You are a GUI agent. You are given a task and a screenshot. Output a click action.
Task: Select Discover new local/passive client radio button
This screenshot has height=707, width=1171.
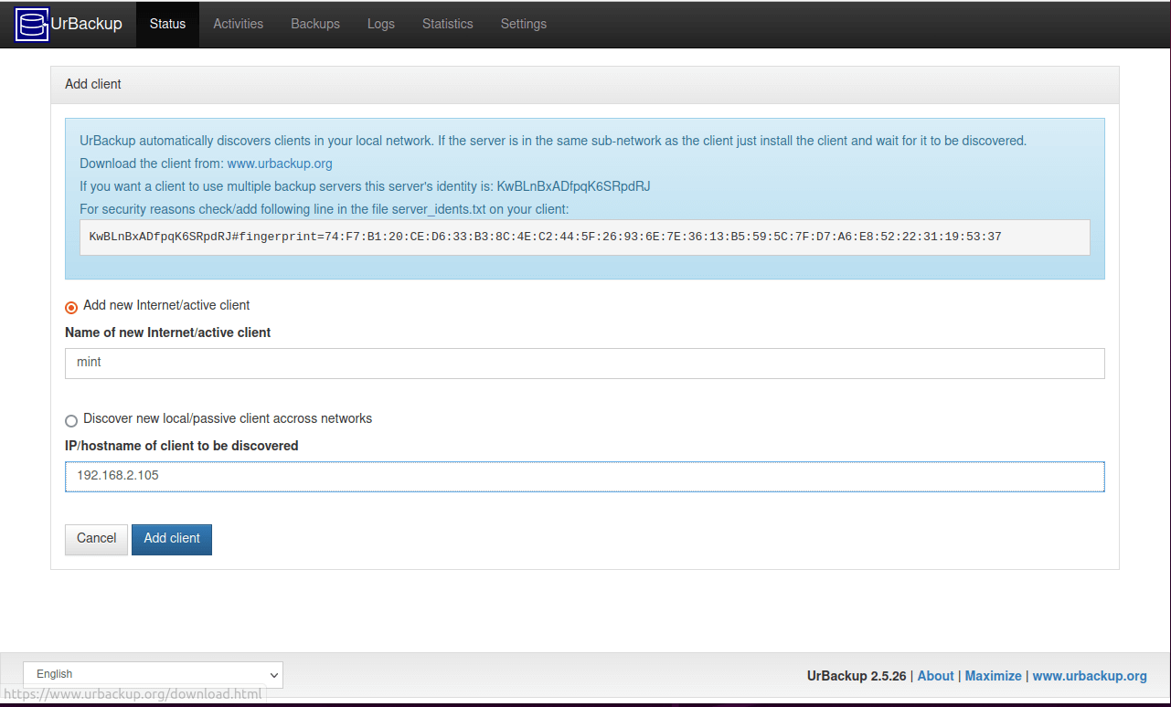pyautogui.click(x=71, y=421)
